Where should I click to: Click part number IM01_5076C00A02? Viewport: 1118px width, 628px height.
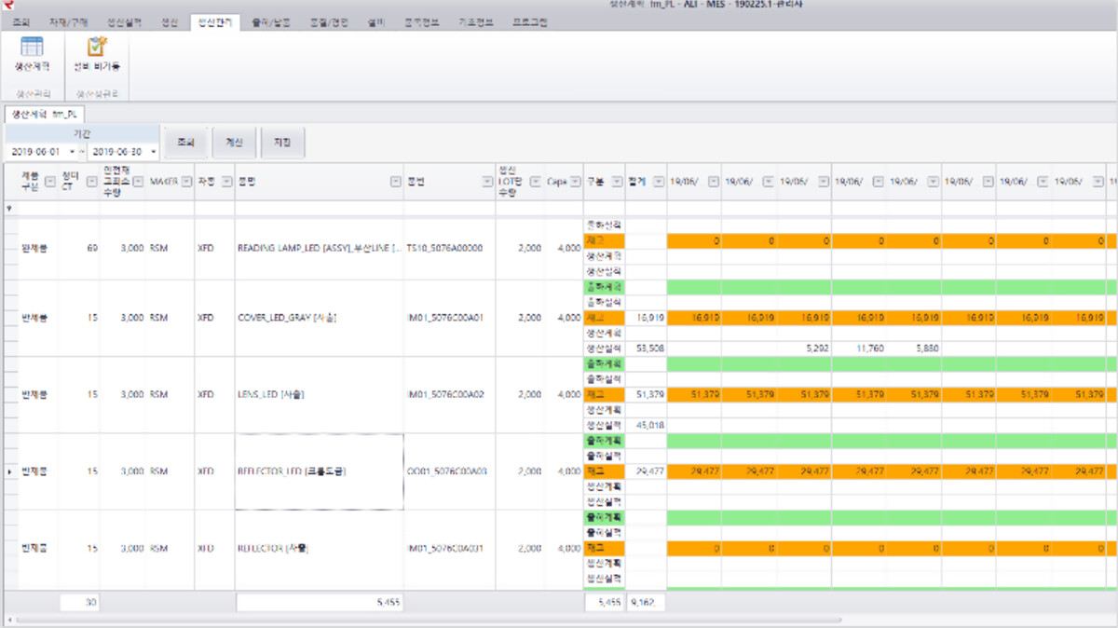coord(445,394)
